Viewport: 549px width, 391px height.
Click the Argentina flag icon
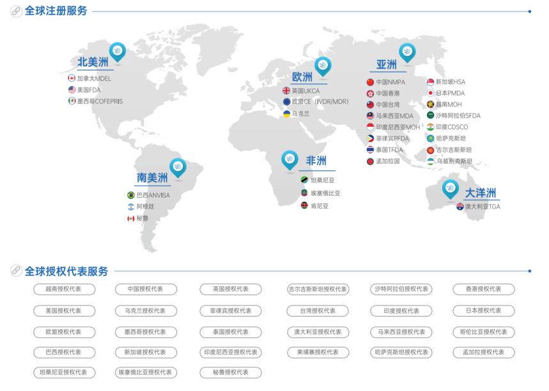(x=131, y=207)
